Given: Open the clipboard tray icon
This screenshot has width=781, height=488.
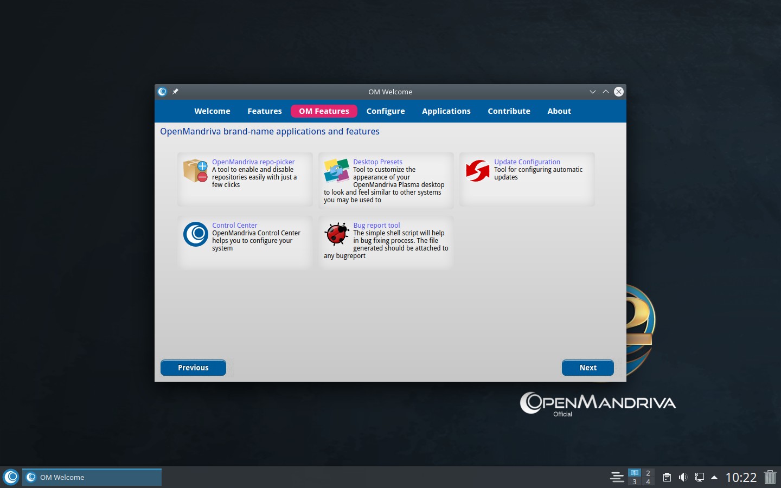Looking at the screenshot, I should (x=667, y=477).
